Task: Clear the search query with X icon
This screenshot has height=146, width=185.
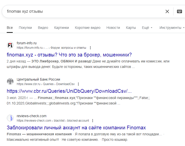Action: (x=167, y=11)
